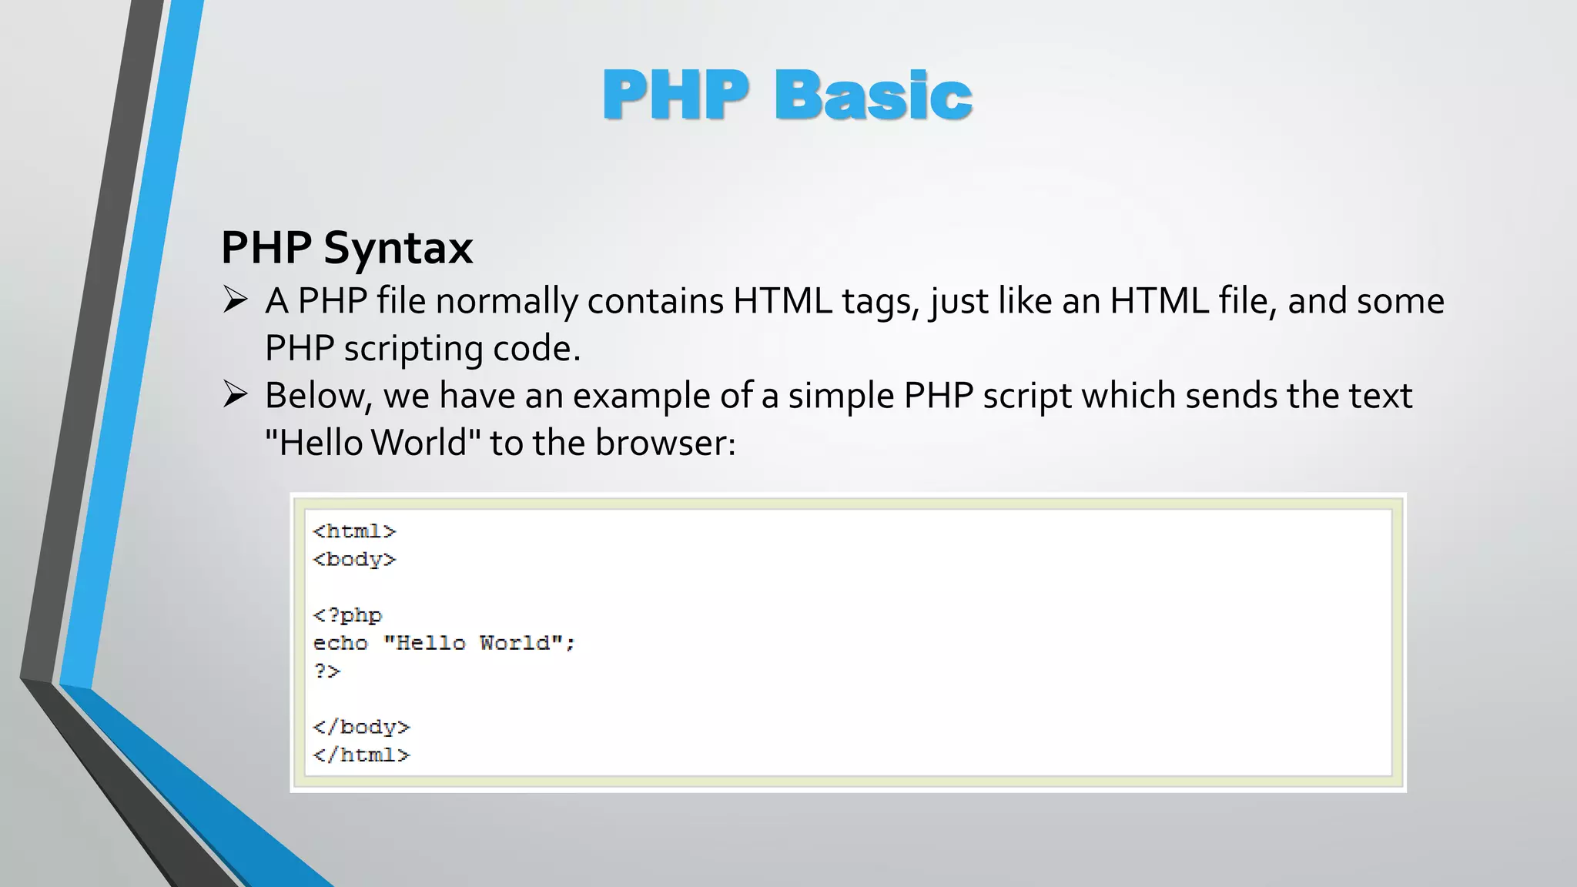Click the <body> tag code line
Screen dimensions: 1577x887
[x=354, y=559]
